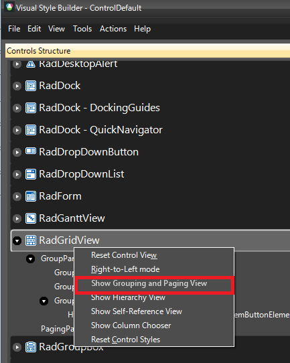Expand the RadDock node

pos(17,86)
